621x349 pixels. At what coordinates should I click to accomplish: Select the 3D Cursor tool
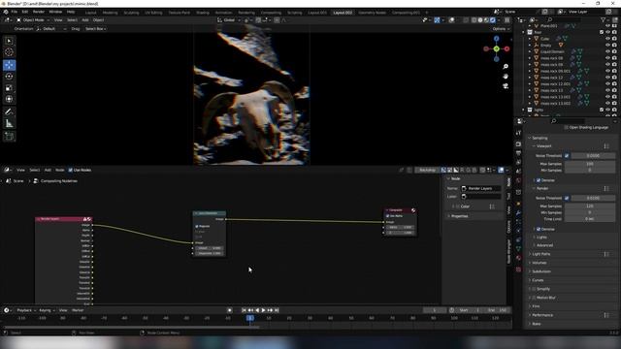pos(9,52)
